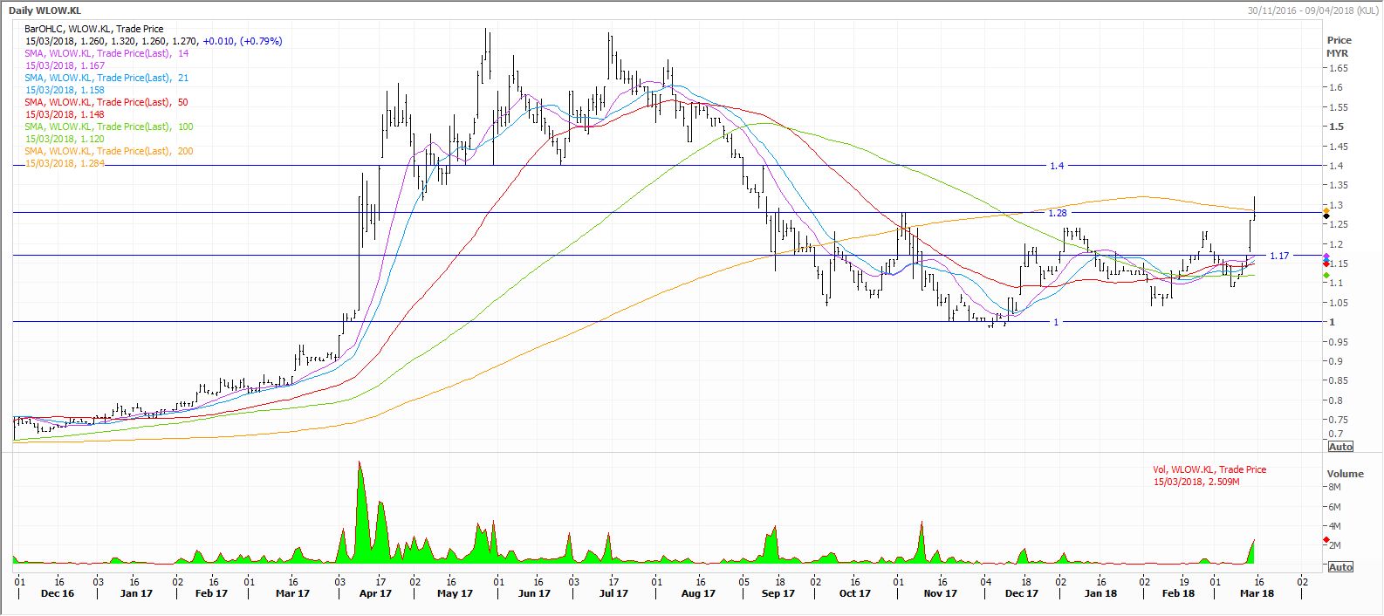Select the SMA 50 legend label
Image resolution: width=1384 pixels, height=616 pixels.
tap(106, 102)
